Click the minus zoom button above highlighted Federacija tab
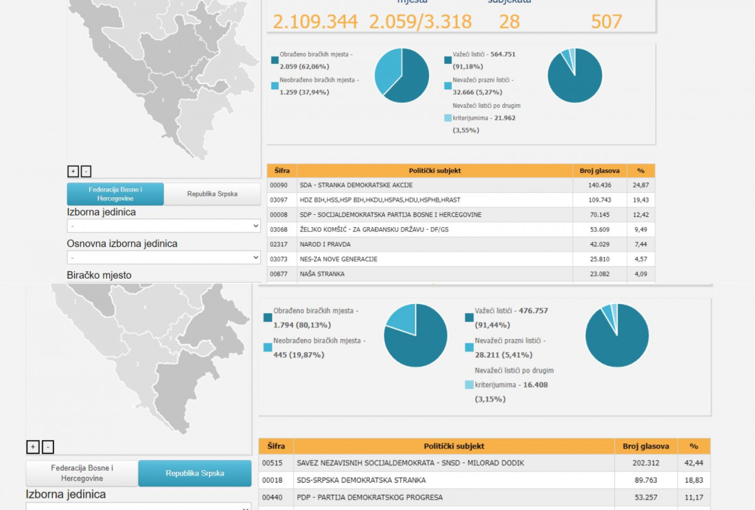This screenshot has height=510, width=755. 86,172
